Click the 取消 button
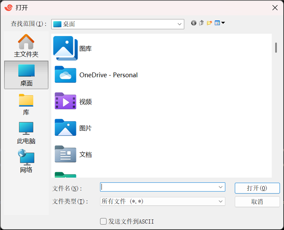 pyautogui.click(x=257, y=202)
